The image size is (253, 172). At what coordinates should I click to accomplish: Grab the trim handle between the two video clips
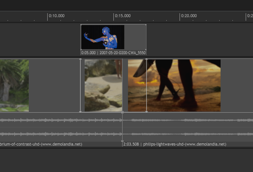(x=122, y=112)
